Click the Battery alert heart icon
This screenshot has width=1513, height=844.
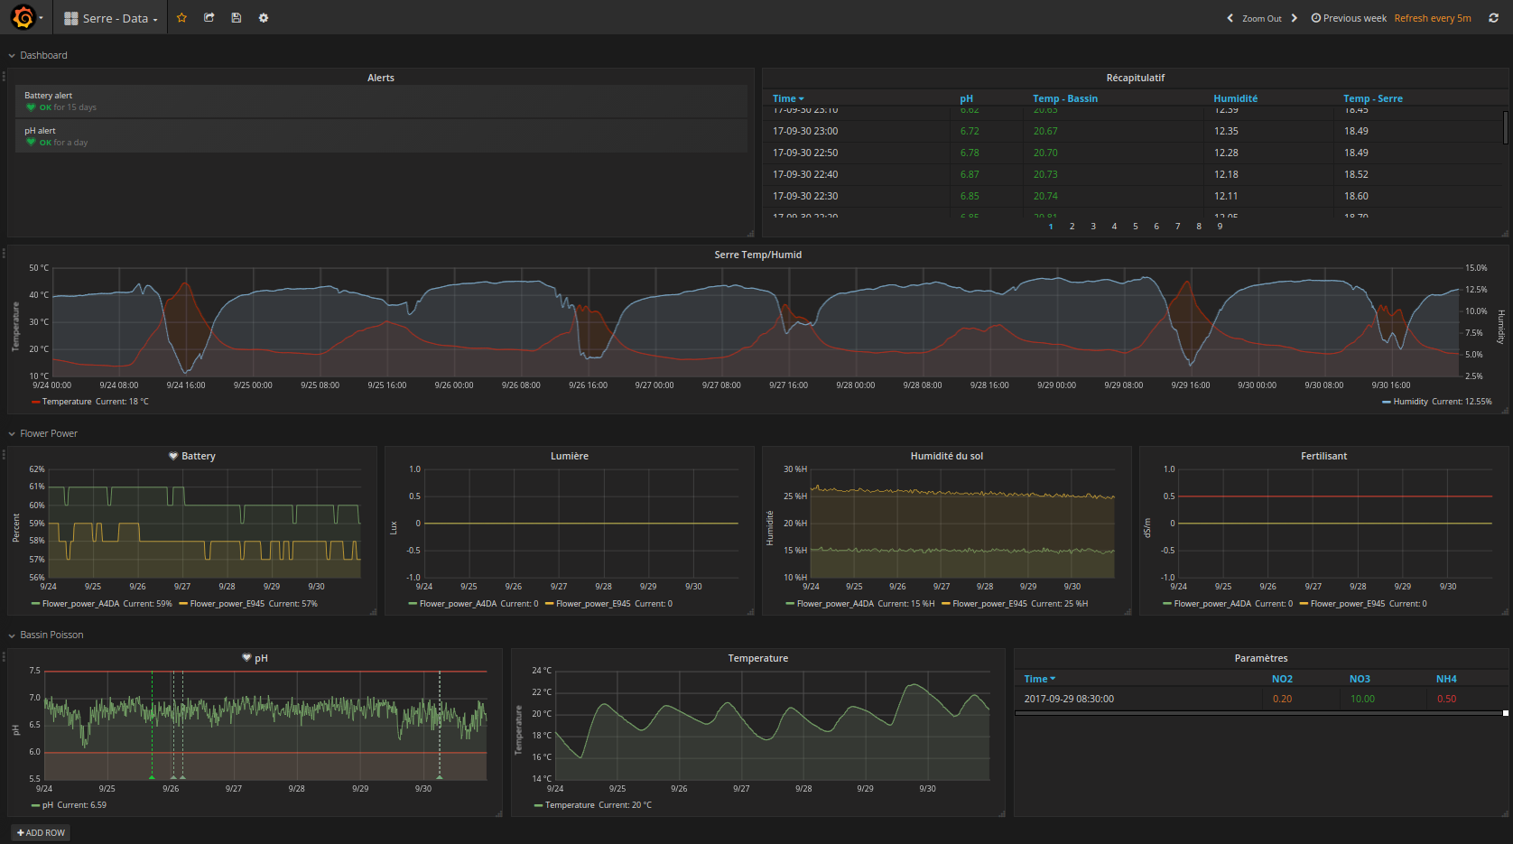coord(32,107)
